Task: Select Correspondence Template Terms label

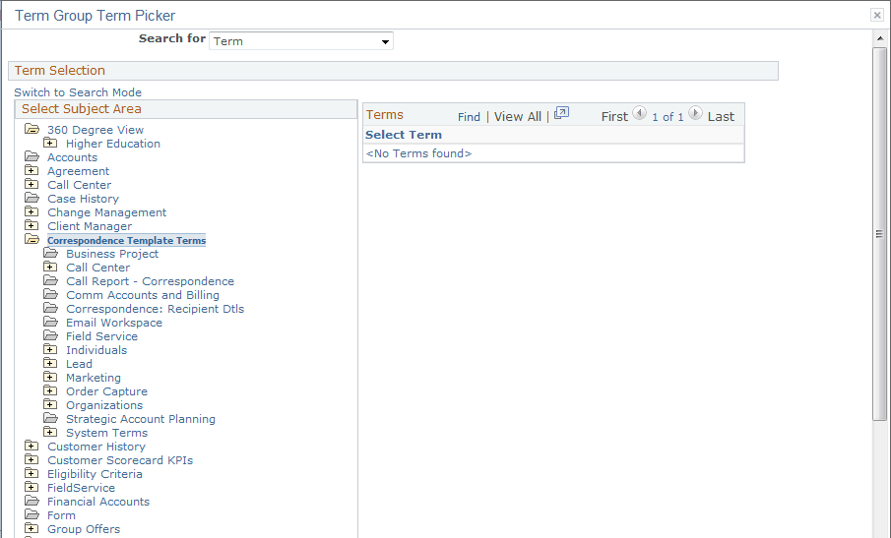Action: pos(127,241)
